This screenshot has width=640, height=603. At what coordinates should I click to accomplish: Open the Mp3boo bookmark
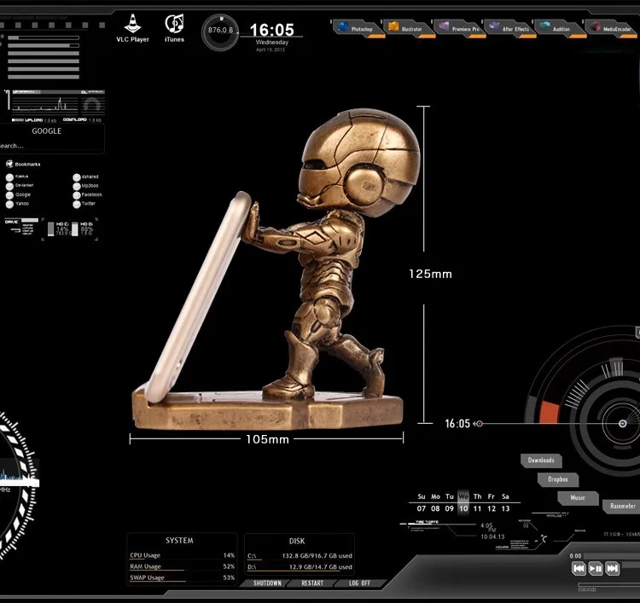point(85,186)
